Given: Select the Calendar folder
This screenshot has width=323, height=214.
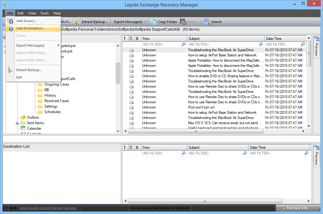Looking at the screenshot, I should tap(34, 128).
